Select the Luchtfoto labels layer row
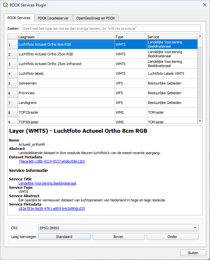Viewport: 210px width, 260px height. pos(66,73)
